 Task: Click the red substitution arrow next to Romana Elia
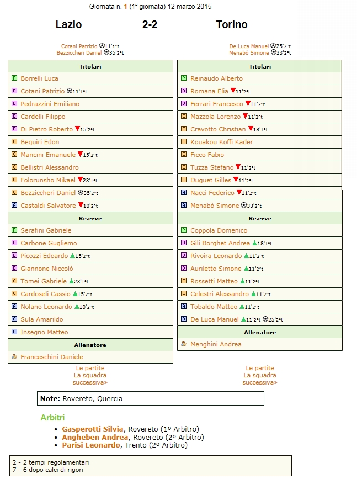(x=233, y=91)
